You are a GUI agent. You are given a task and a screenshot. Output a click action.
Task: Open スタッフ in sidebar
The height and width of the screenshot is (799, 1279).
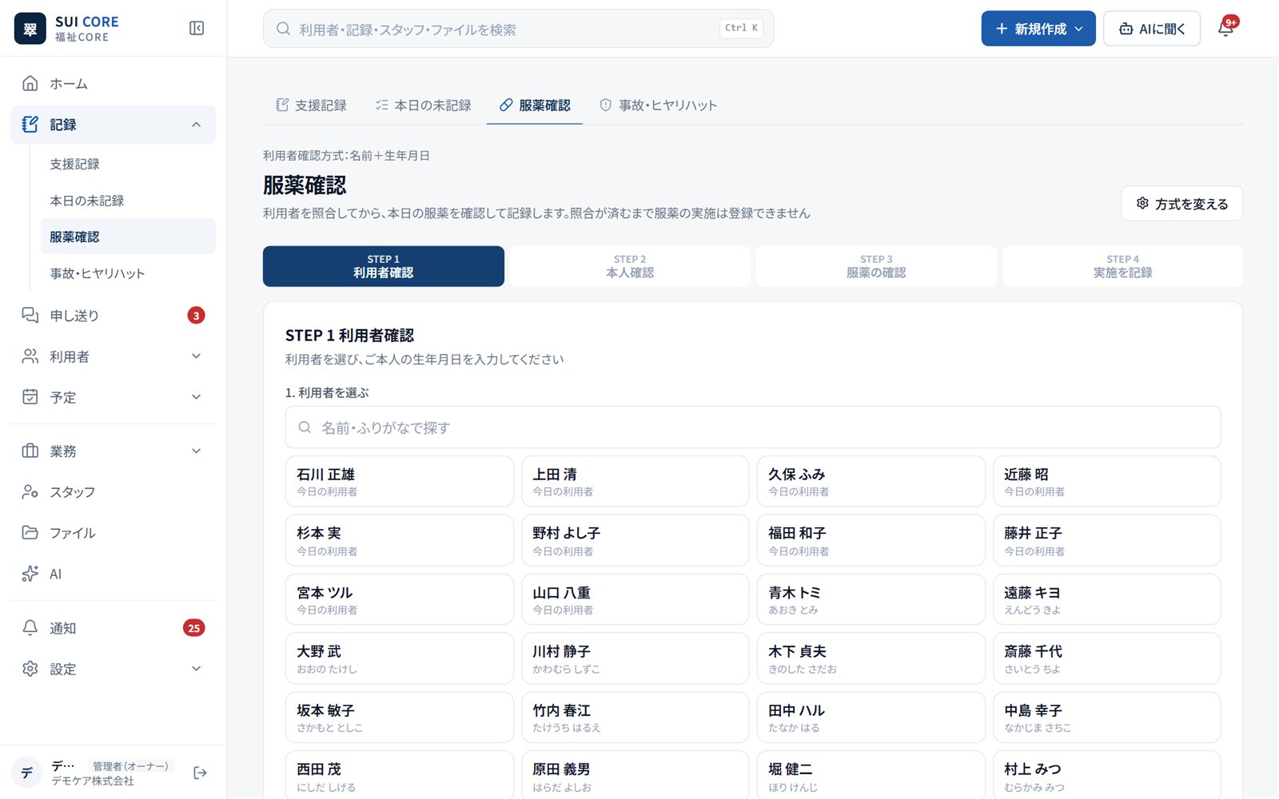pos(114,492)
